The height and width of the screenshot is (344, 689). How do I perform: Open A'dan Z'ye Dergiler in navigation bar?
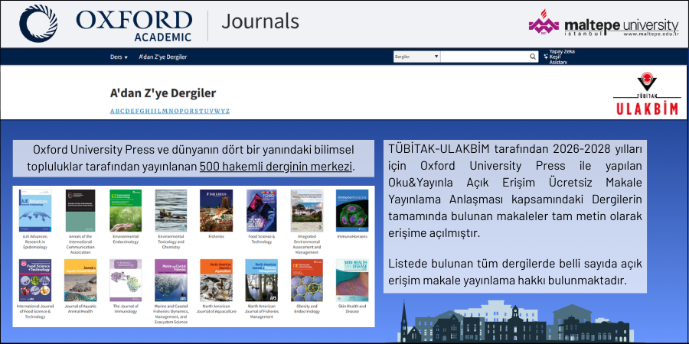163,57
